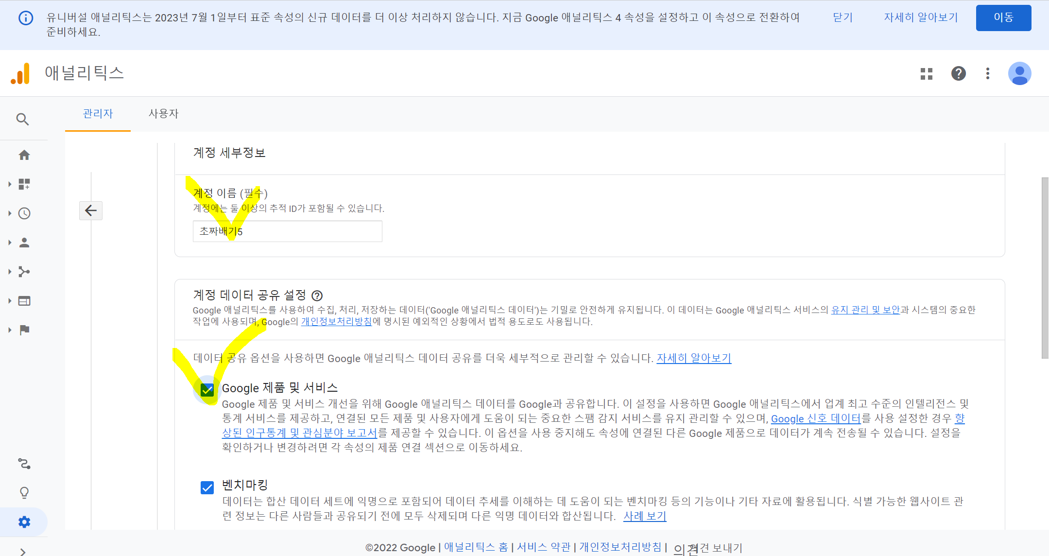The width and height of the screenshot is (1049, 556).
Task: Open 자세히 알아보기 link in data sharing options
Action: point(694,358)
